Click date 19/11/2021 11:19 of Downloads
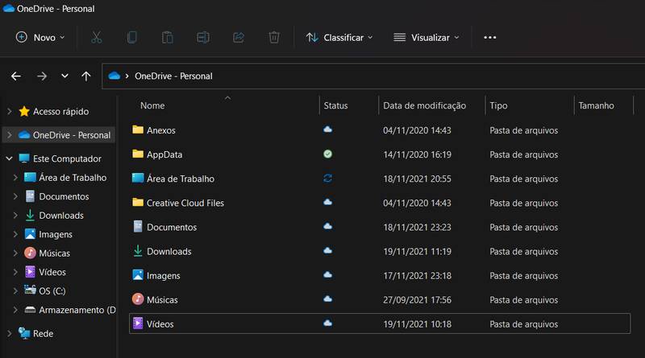Image resolution: width=645 pixels, height=358 pixels. click(417, 251)
